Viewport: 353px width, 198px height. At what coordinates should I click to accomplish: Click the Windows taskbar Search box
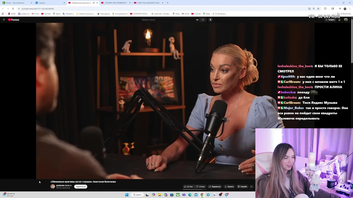[137, 195]
